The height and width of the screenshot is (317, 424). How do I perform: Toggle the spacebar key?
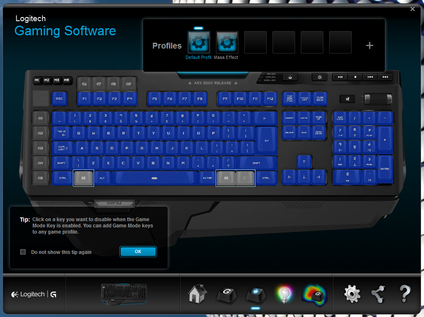point(154,178)
